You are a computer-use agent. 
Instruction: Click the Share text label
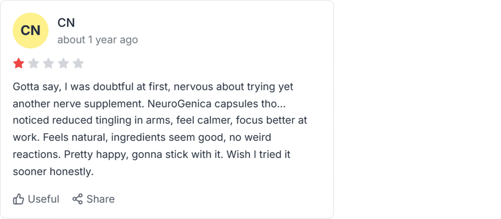tap(101, 199)
